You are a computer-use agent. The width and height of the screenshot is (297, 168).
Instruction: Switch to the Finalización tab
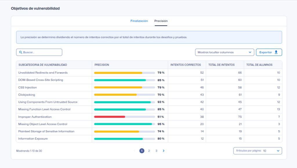(139, 21)
